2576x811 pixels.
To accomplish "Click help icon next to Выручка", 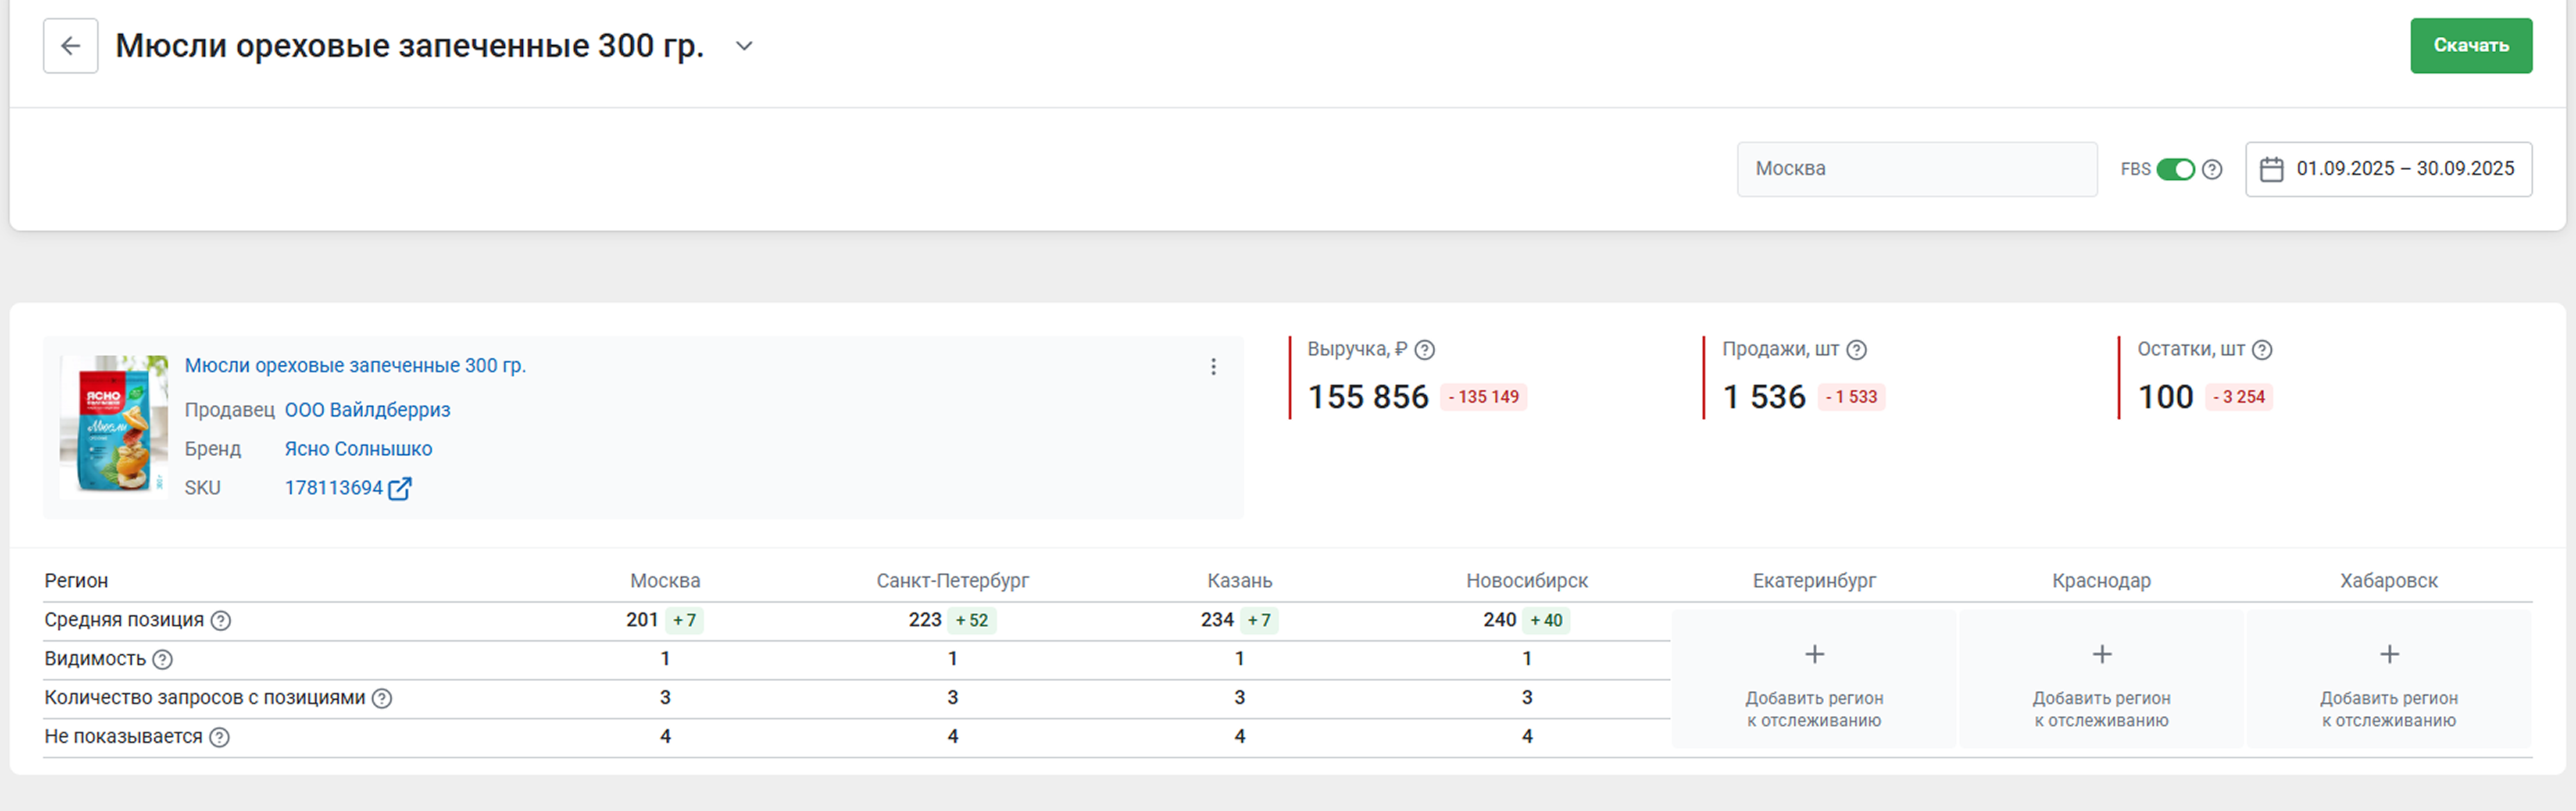I will tap(1425, 350).
